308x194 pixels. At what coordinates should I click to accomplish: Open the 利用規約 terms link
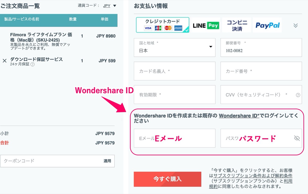click(x=251, y=184)
